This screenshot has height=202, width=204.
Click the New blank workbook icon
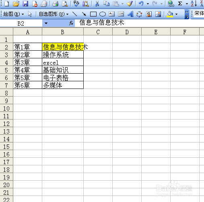point(6,4)
